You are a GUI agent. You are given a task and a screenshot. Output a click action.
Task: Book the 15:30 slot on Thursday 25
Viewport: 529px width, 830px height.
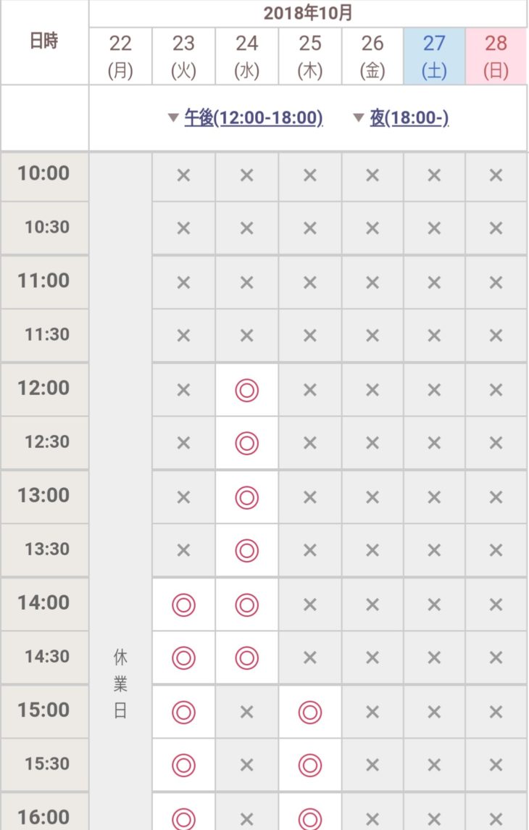click(x=310, y=765)
